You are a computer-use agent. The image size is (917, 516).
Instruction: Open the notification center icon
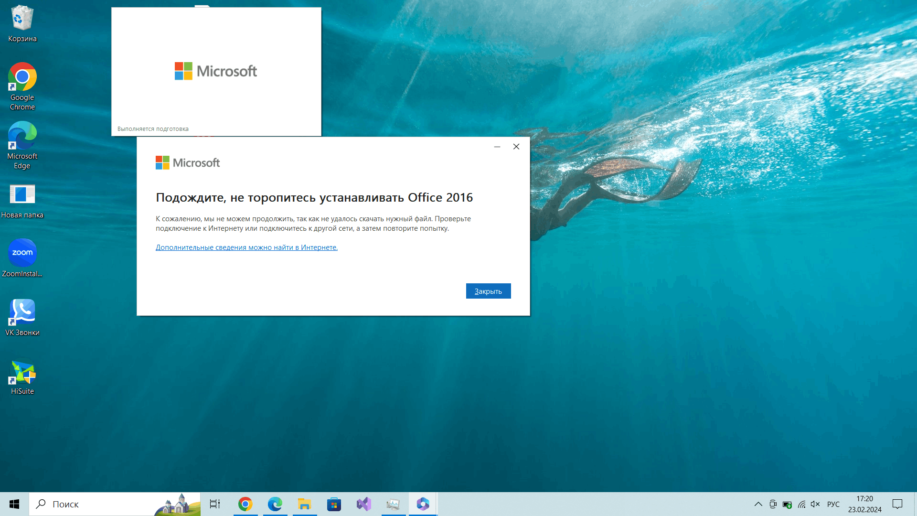pyautogui.click(x=897, y=504)
